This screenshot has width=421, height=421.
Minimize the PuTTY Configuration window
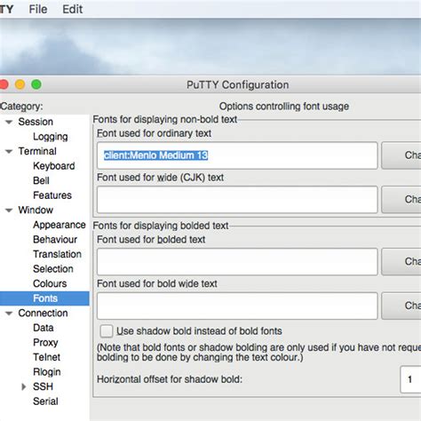pos(20,84)
